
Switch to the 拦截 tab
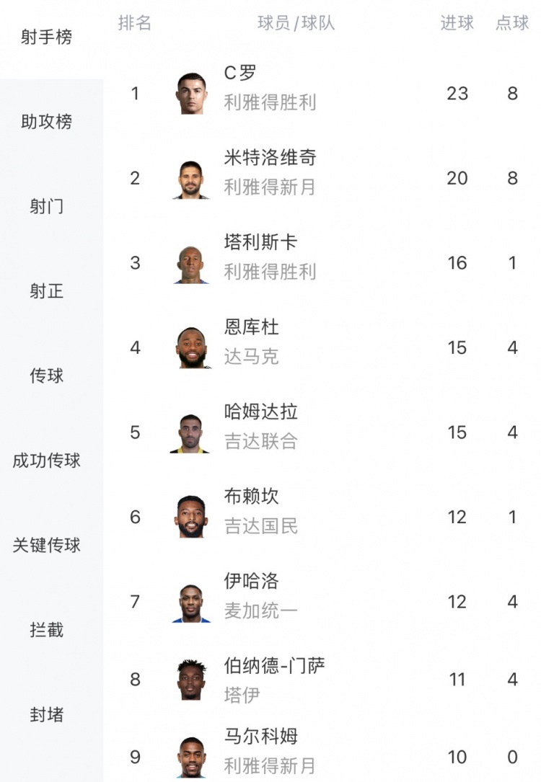47,630
